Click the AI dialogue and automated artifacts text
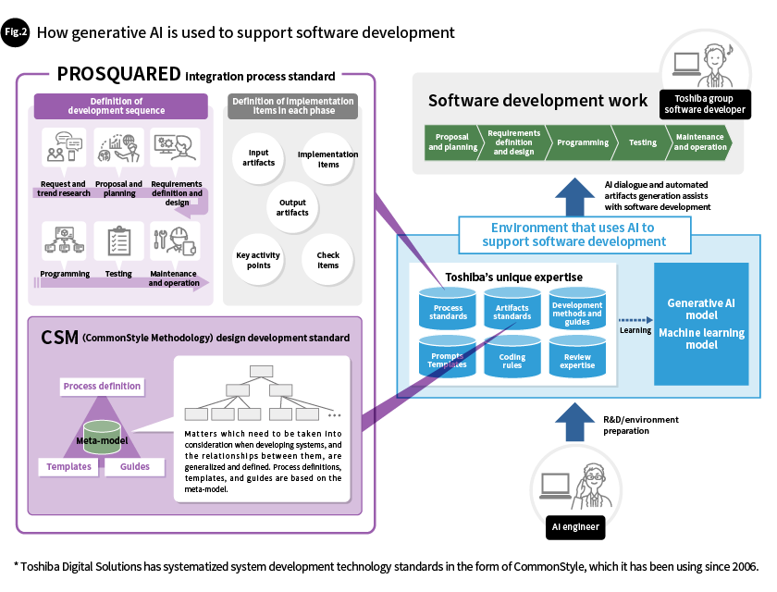The width and height of the screenshot is (777, 592). (x=658, y=196)
